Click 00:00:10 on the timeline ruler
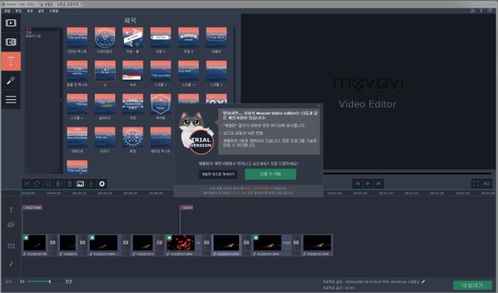 (x=80, y=193)
